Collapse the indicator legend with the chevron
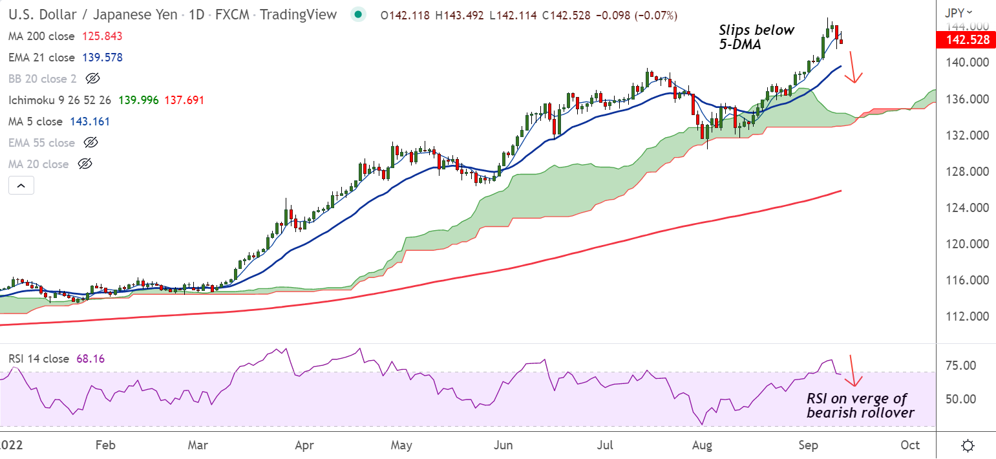996x459 pixels. 21,186
